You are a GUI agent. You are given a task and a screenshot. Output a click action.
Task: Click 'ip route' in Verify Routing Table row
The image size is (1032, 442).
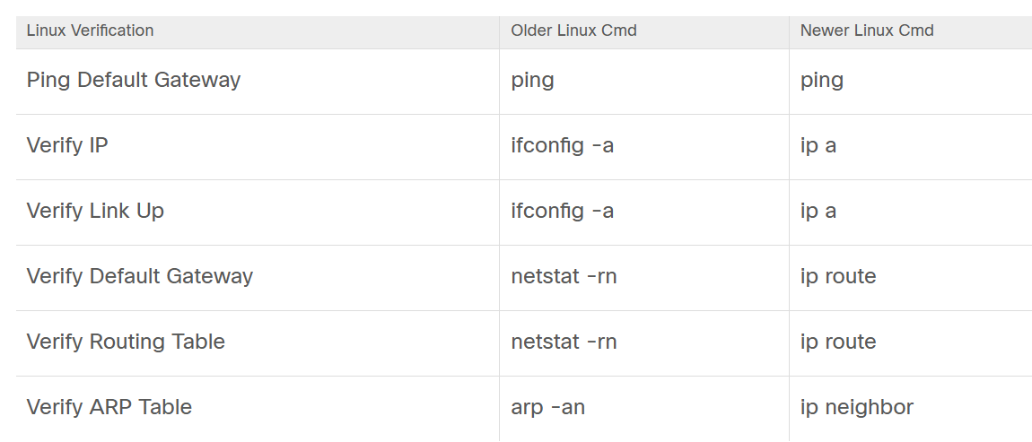pos(838,342)
